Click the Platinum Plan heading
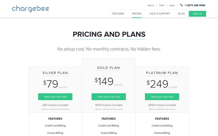Image resolution: width=218 pixels, height=136 pixels. [162, 73]
